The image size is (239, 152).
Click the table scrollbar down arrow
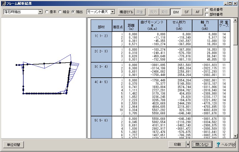click(x=235, y=136)
